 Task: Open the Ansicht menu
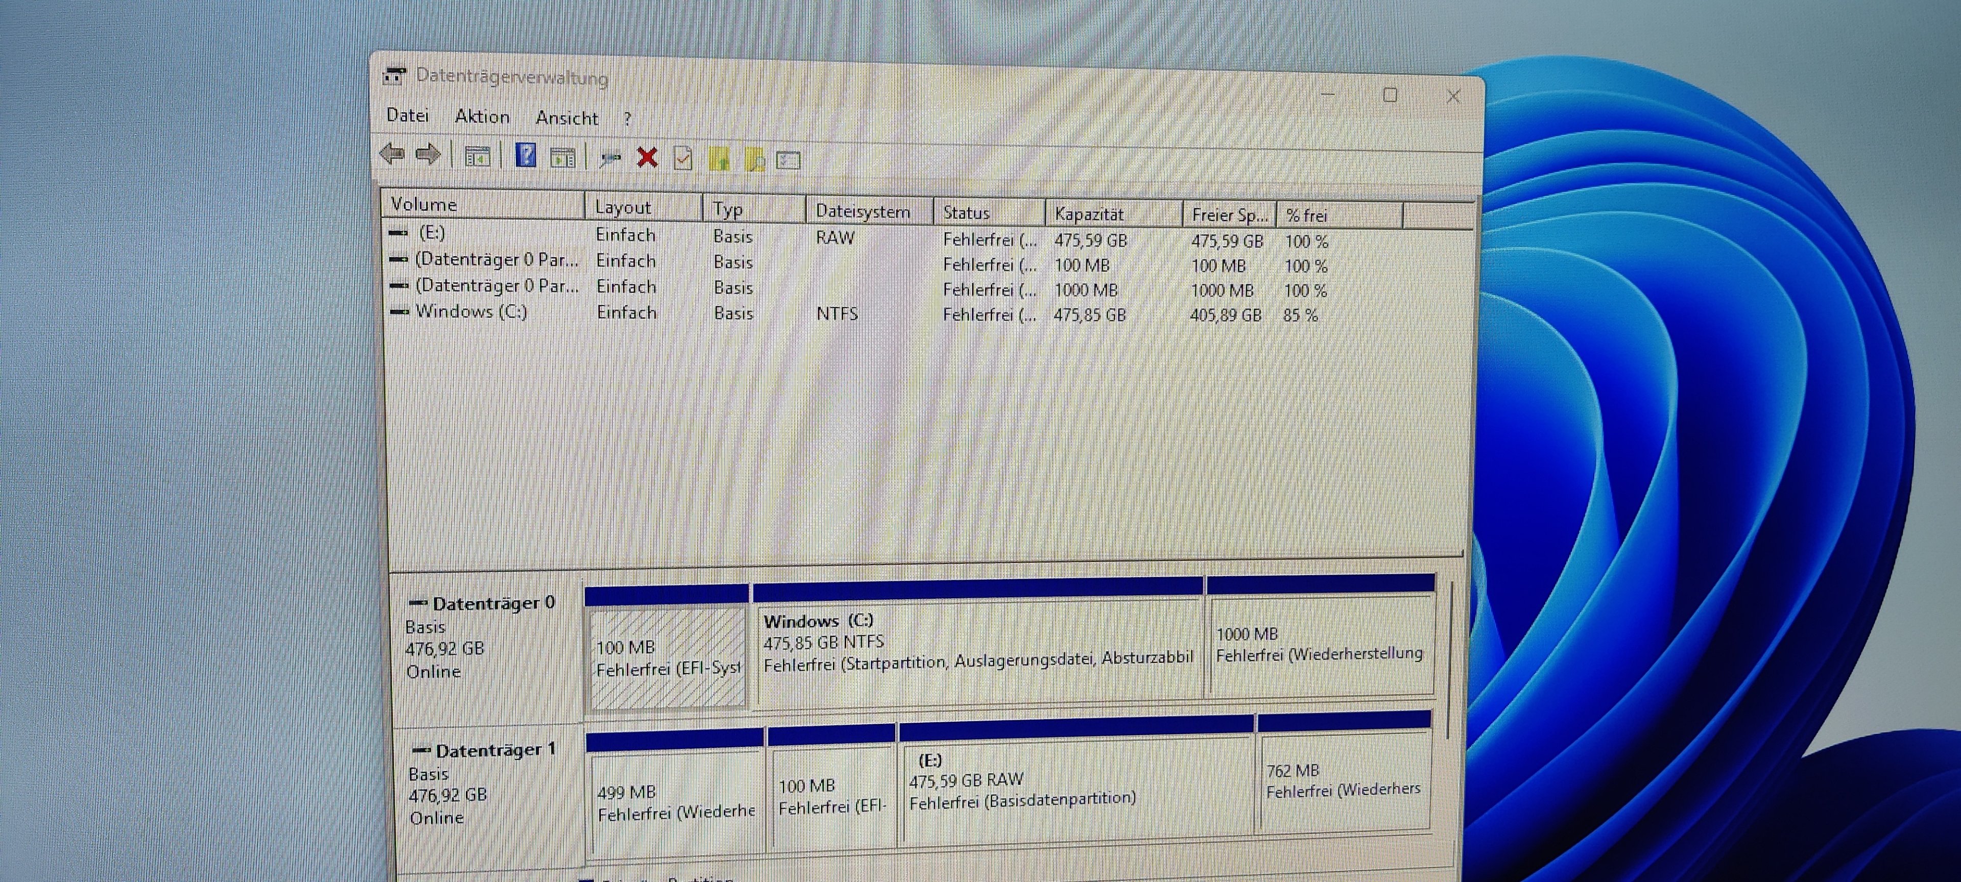tap(566, 118)
